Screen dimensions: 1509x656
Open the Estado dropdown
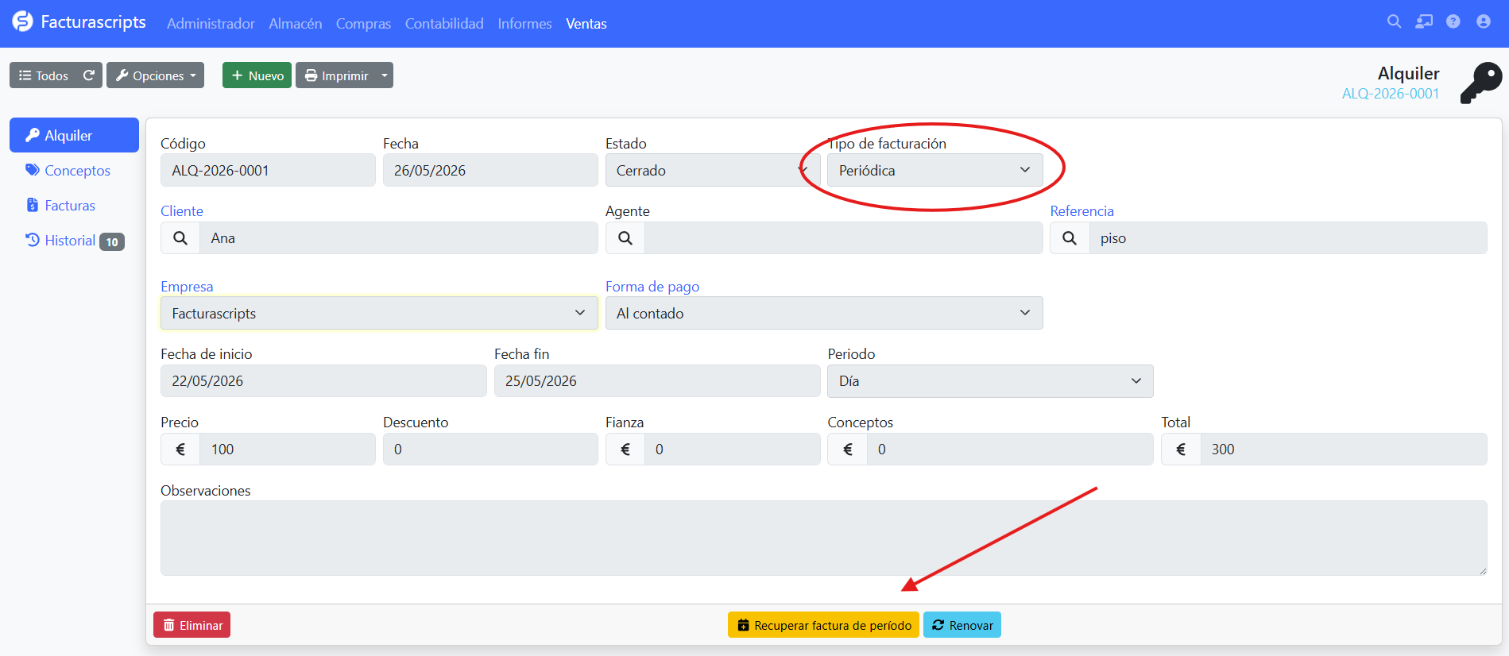(x=713, y=171)
